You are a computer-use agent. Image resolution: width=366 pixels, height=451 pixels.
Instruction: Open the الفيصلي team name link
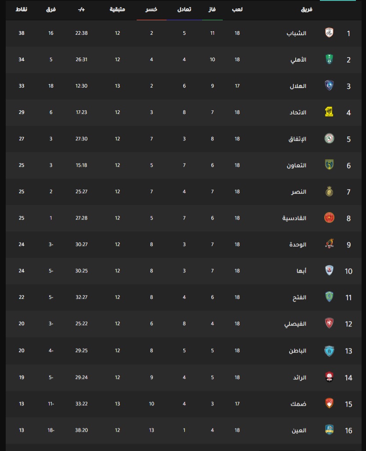[x=295, y=324]
